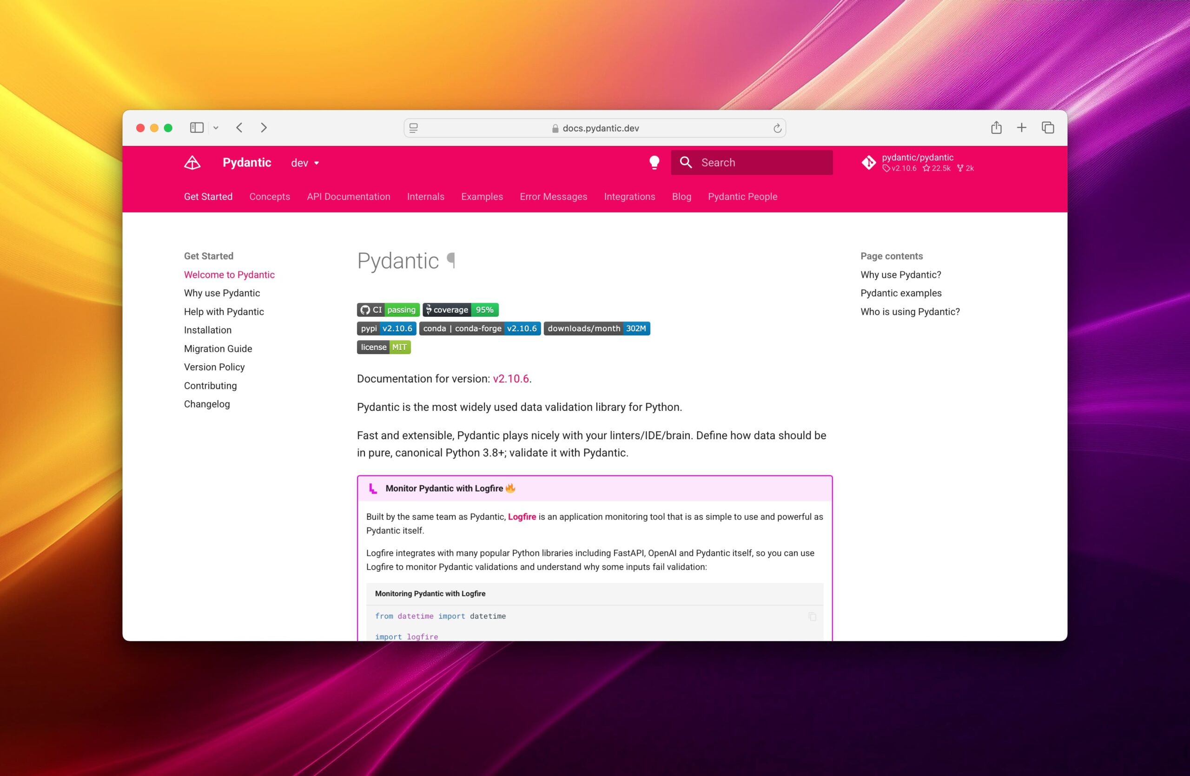Copy the Logfire code snippet

pyautogui.click(x=812, y=617)
